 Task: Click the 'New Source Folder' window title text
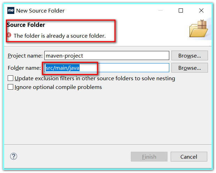[x=40, y=10]
